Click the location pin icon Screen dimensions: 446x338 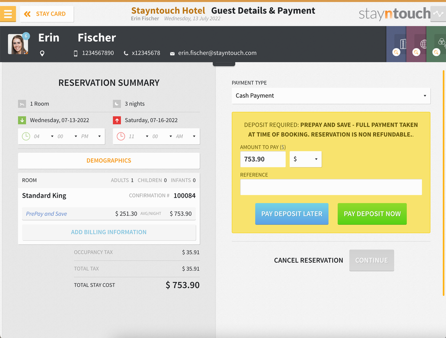pyautogui.click(x=42, y=53)
